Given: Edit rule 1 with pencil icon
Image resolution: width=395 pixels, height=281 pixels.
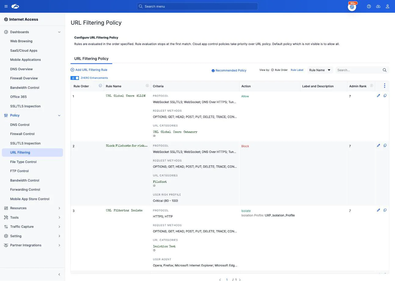Looking at the screenshot, I should 379,95.
